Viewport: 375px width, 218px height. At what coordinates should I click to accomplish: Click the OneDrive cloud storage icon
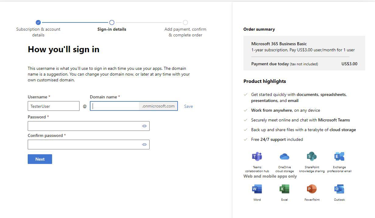point(284,156)
